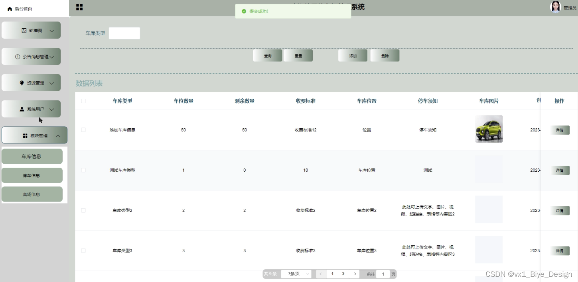
Task: Open the 离场信息 submenu item
Action: tap(32, 194)
